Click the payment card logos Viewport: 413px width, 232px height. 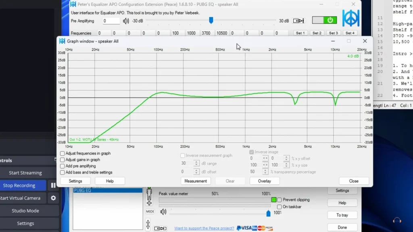(x=254, y=228)
